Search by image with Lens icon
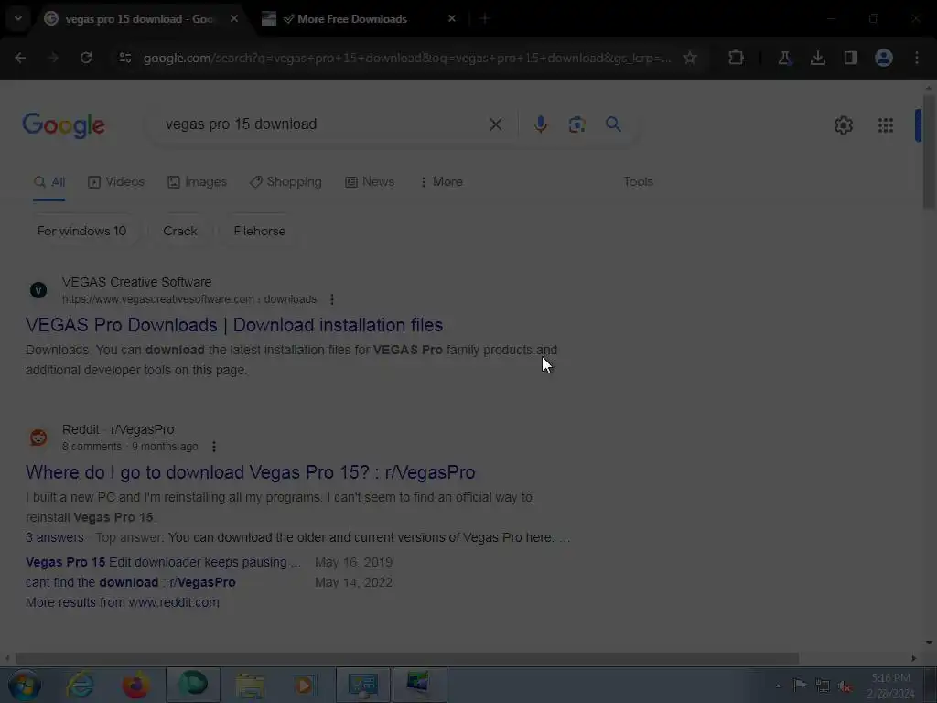The height and width of the screenshot is (703, 937). (x=576, y=124)
